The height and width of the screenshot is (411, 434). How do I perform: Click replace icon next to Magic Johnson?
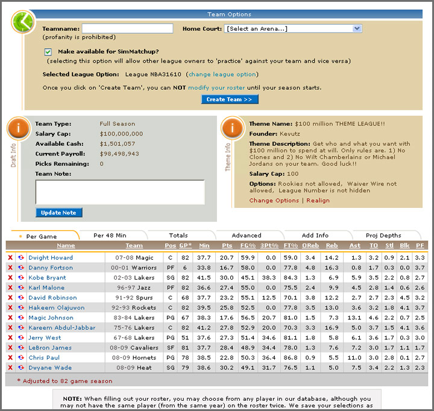(20, 318)
